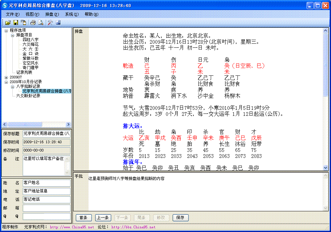331x232 pixels.
Task: Click tree panel scroll left arrow
Action: coord(5,125)
